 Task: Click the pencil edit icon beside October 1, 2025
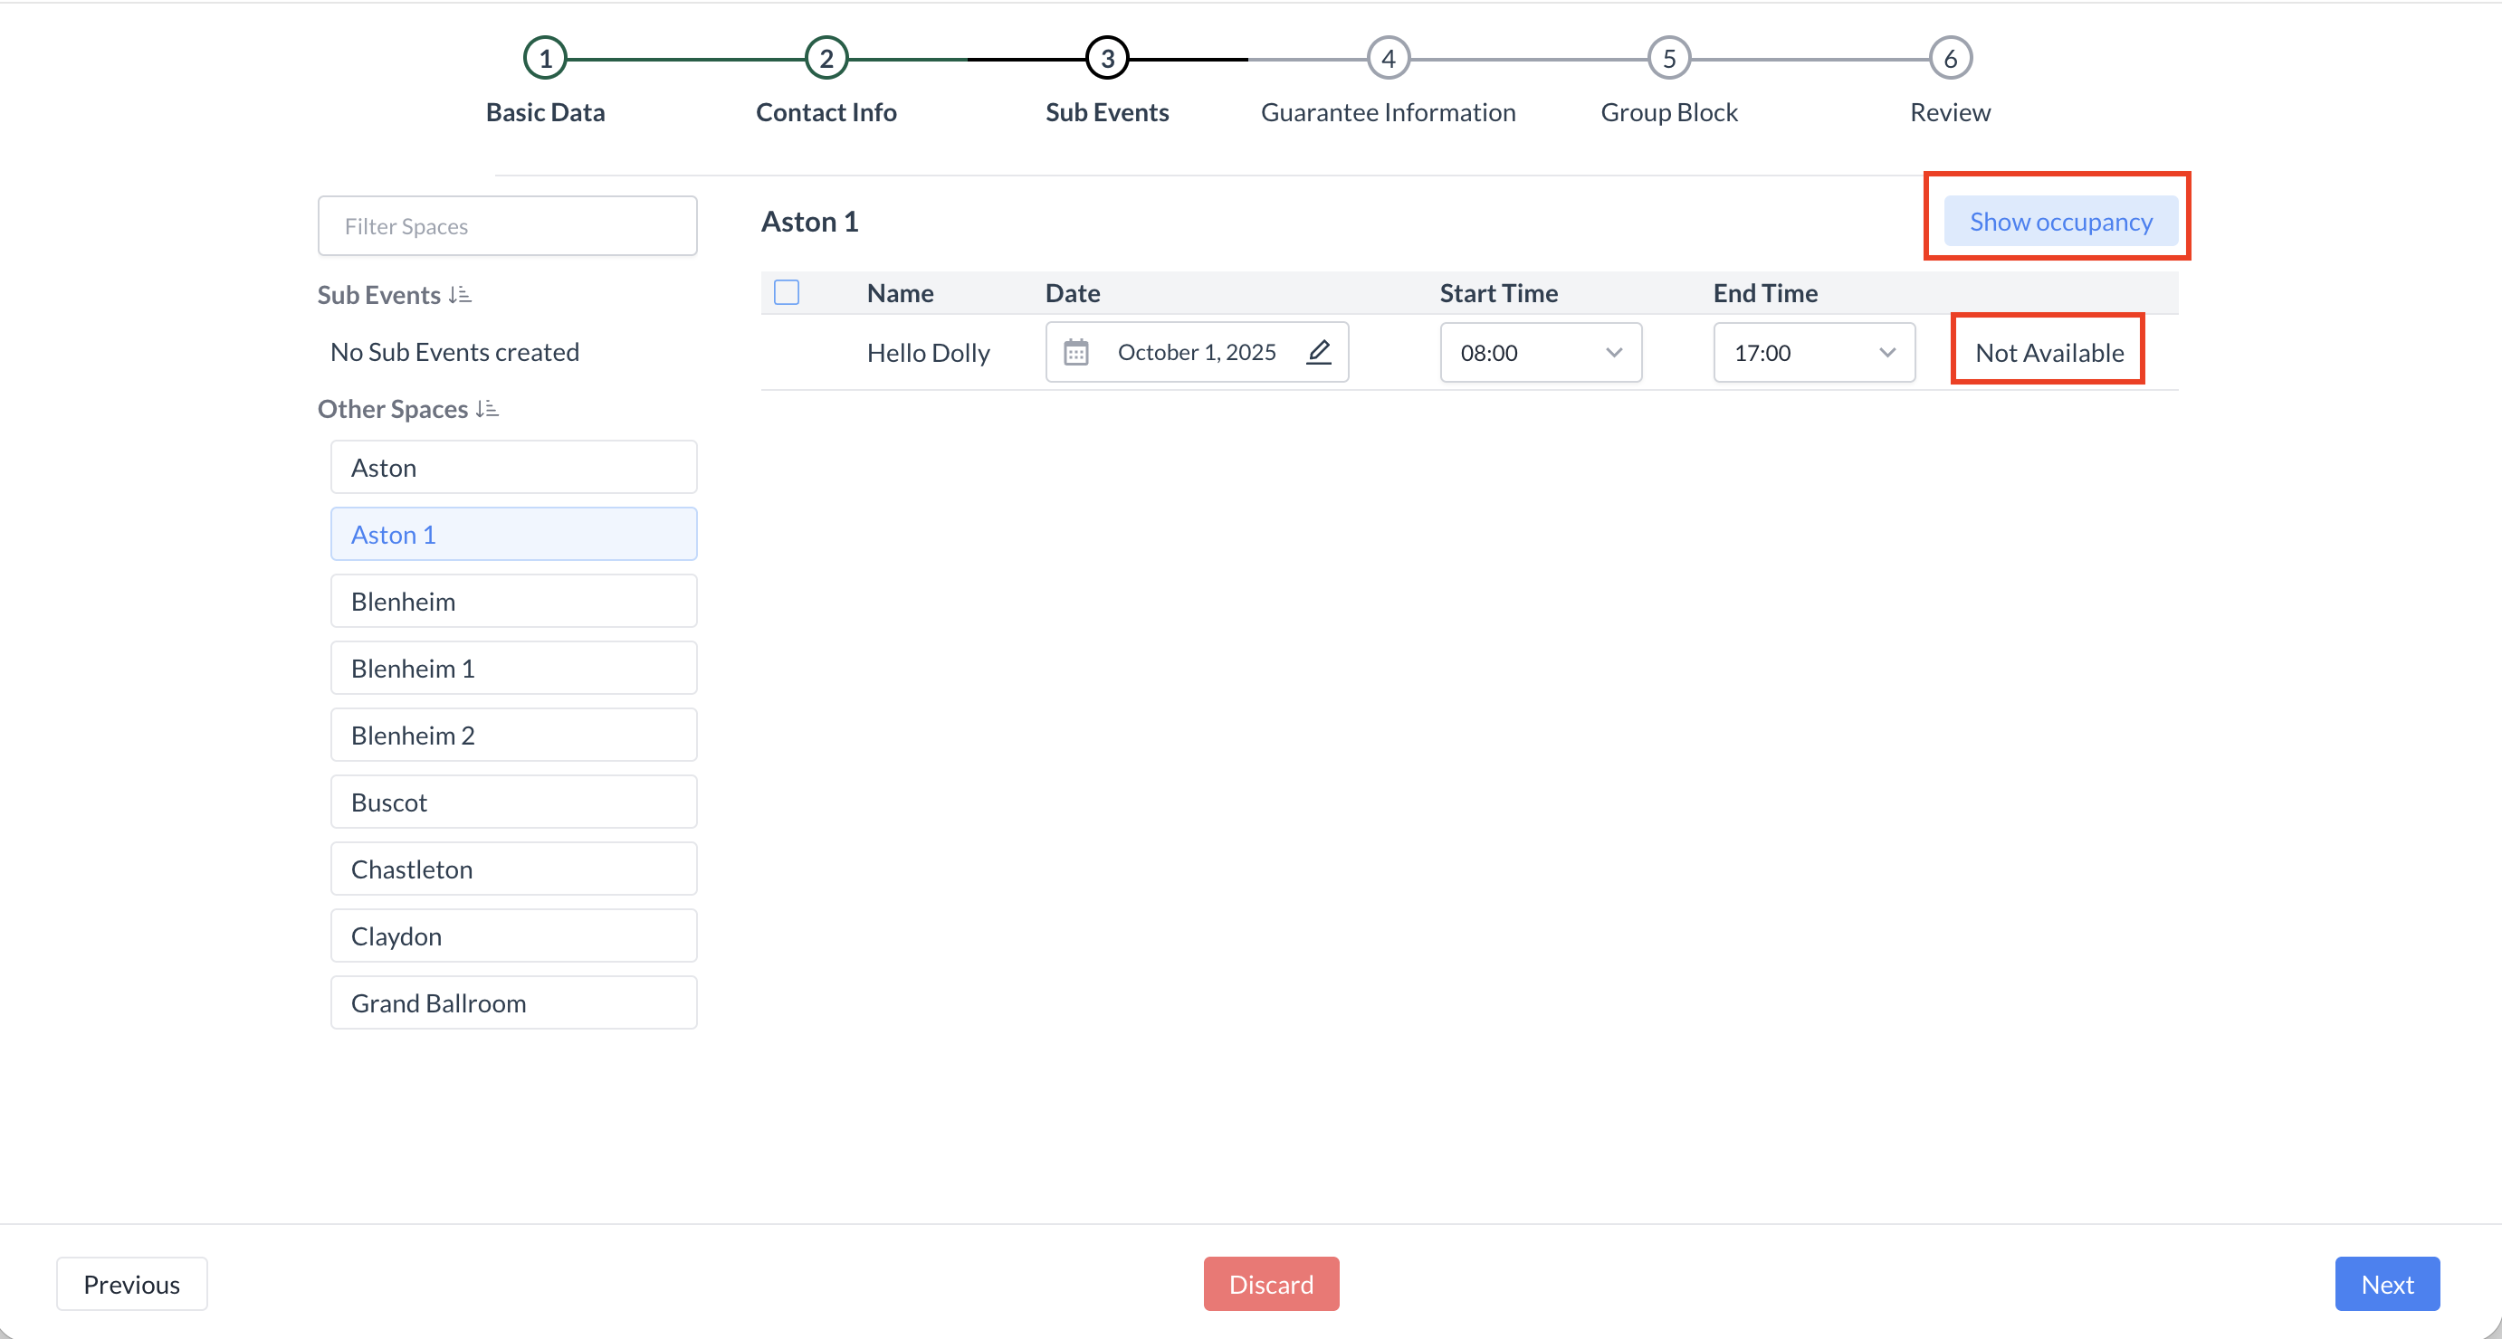pyautogui.click(x=1318, y=353)
